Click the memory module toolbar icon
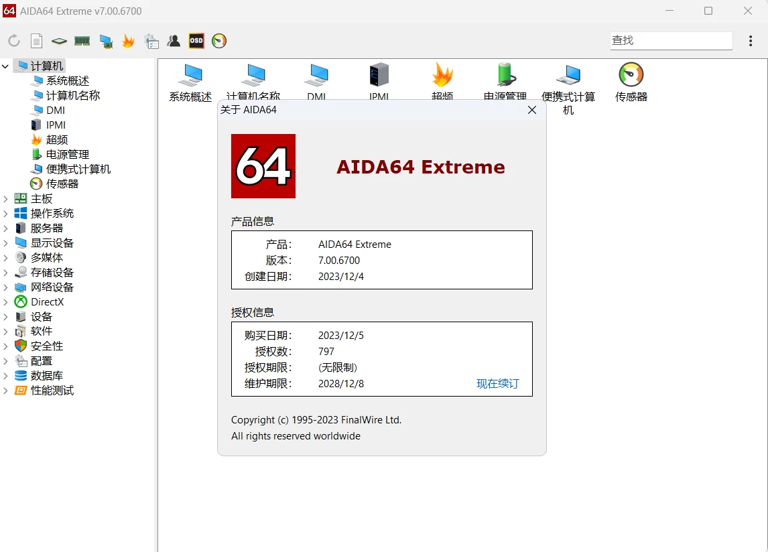Screen dimensions: 768x552 pyautogui.click(x=82, y=41)
